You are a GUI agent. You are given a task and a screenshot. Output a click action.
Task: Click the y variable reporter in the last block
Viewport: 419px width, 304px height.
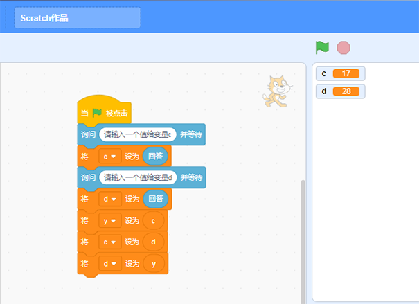tap(154, 264)
